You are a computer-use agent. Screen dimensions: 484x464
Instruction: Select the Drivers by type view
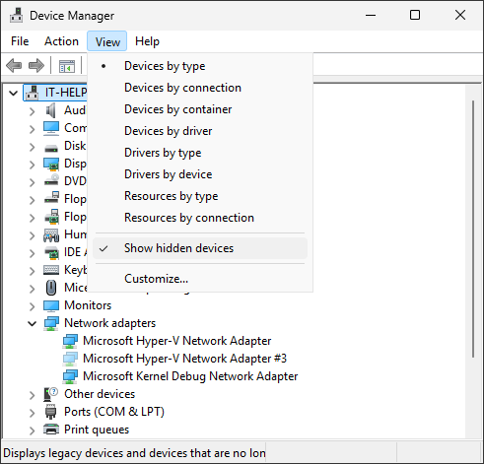click(200, 153)
